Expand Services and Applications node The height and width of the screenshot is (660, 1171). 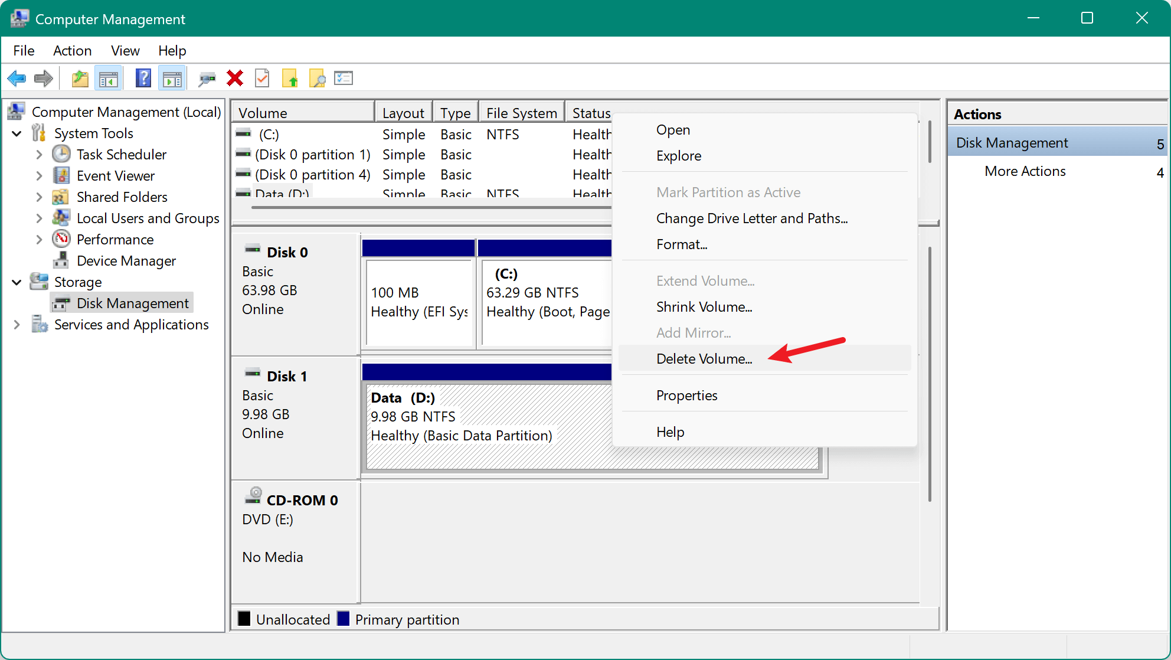17,325
